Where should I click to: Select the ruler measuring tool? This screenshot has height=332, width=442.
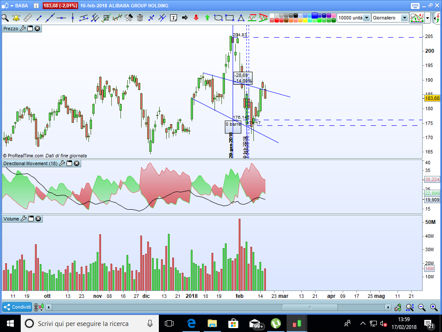(x=27, y=18)
